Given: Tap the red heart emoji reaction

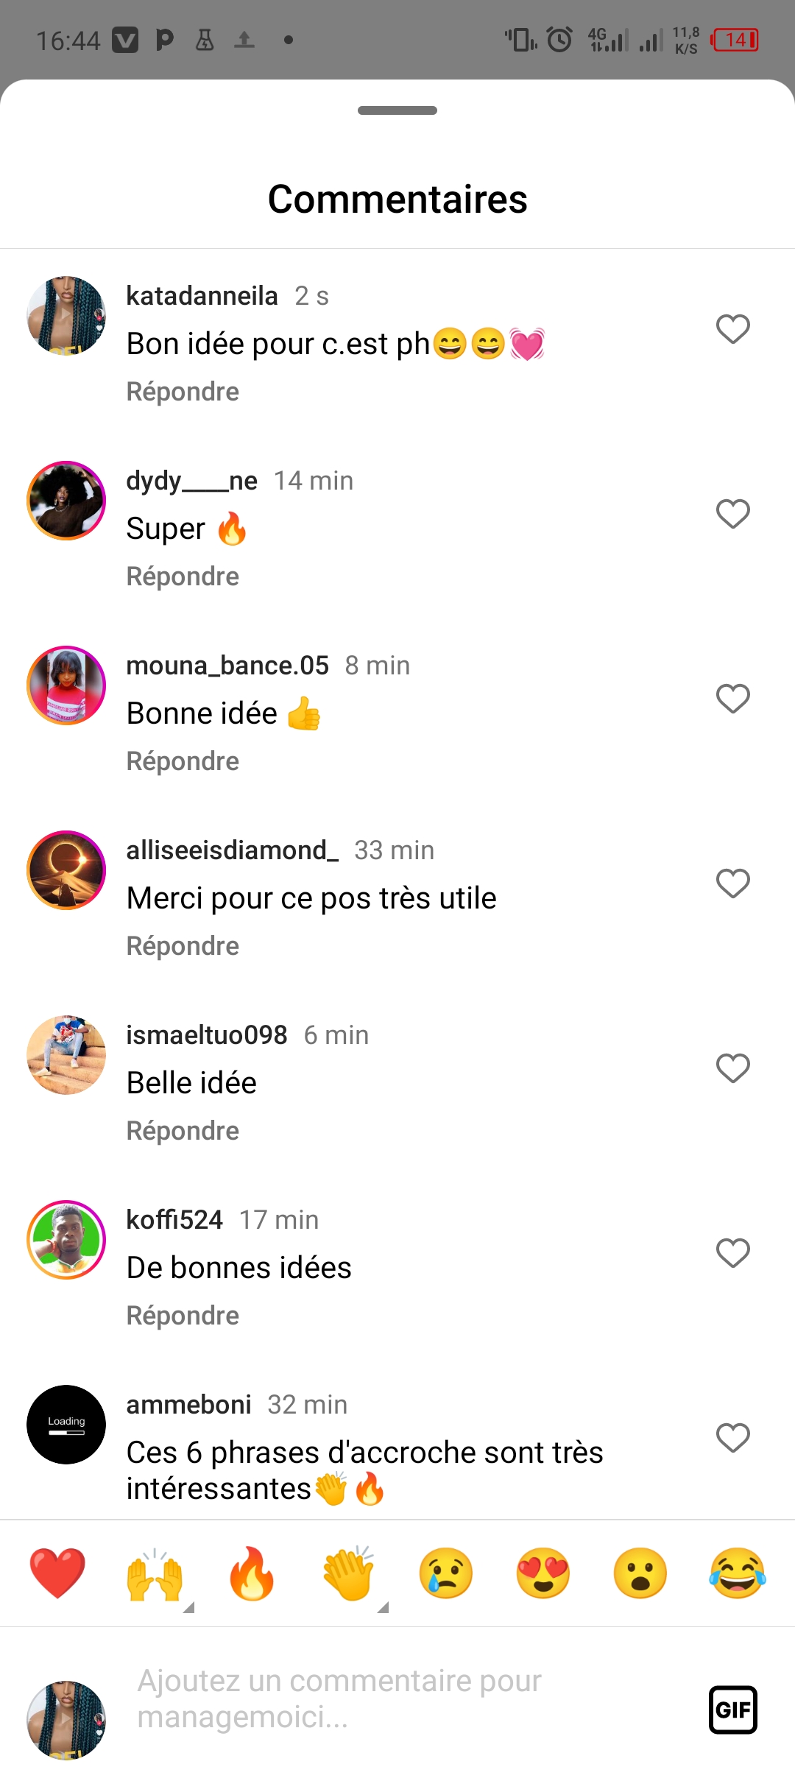Looking at the screenshot, I should pyautogui.click(x=57, y=1573).
